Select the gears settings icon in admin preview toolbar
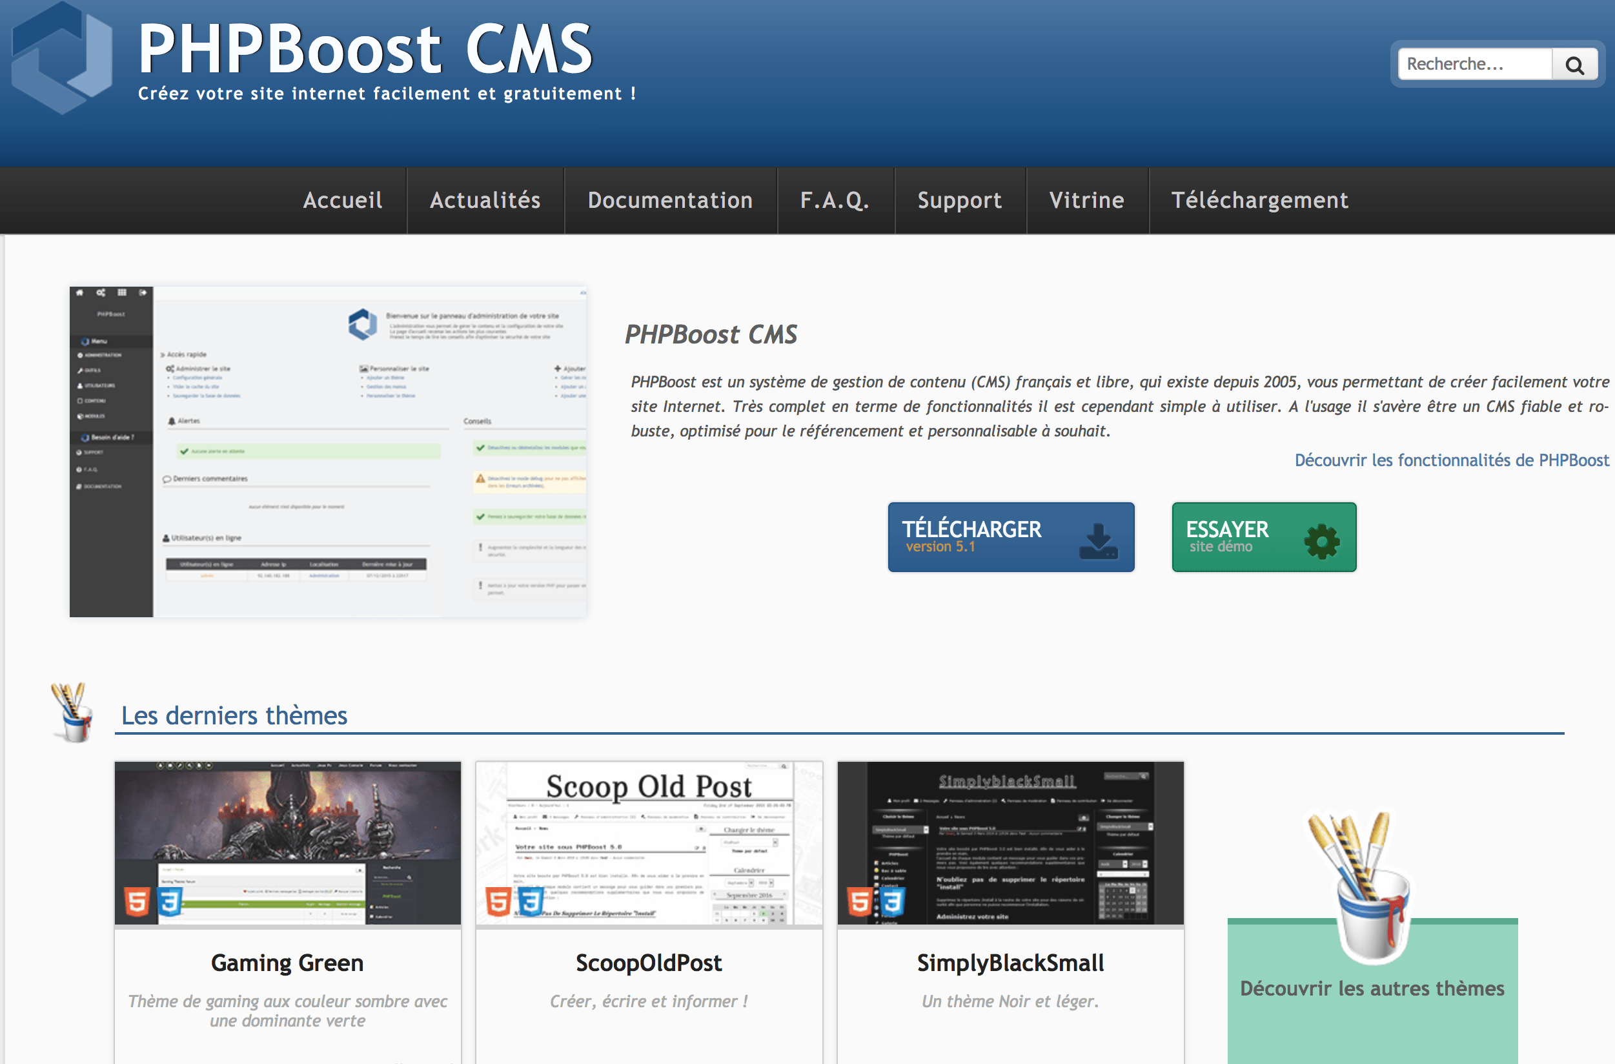This screenshot has width=1615, height=1064. pos(101,293)
